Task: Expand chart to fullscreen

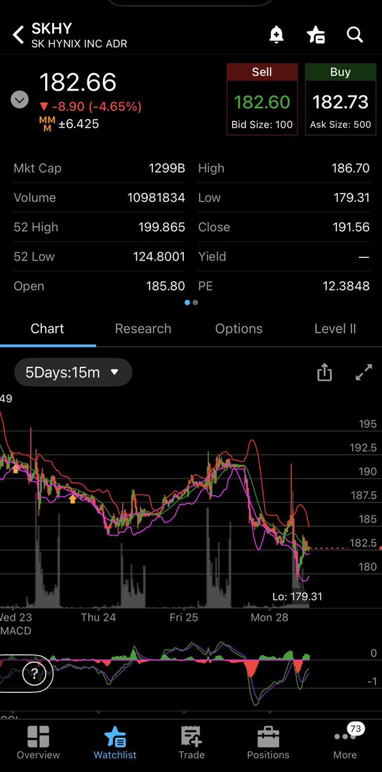Action: click(x=364, y=372)
